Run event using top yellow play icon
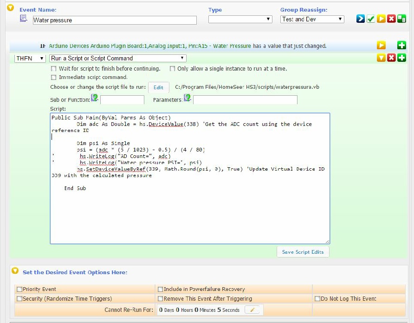Image resolution: width=414 pixels, height=323 pixels. pyautogui.click(x=381, y=19)
